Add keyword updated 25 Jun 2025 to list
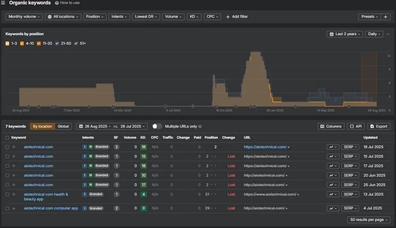The width and height of the screenshot is (396, 228). click(x=13, y=185)
